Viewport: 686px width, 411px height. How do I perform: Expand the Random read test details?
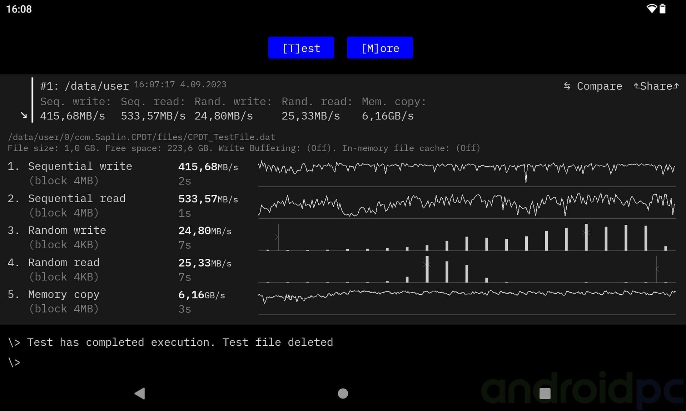click(x=64, y=262)
